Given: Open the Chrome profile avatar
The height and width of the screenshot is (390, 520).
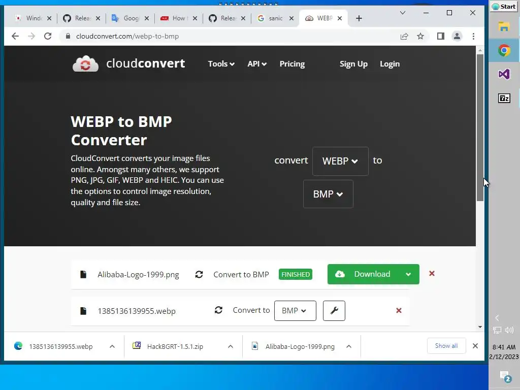Looking at the screenshot, I should click(457, 36).
